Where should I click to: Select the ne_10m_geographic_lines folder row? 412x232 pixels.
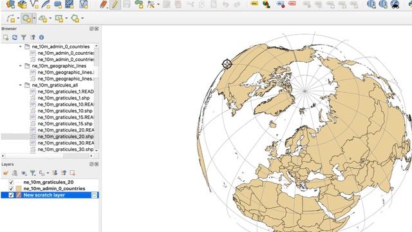click(x=59, y=66)
